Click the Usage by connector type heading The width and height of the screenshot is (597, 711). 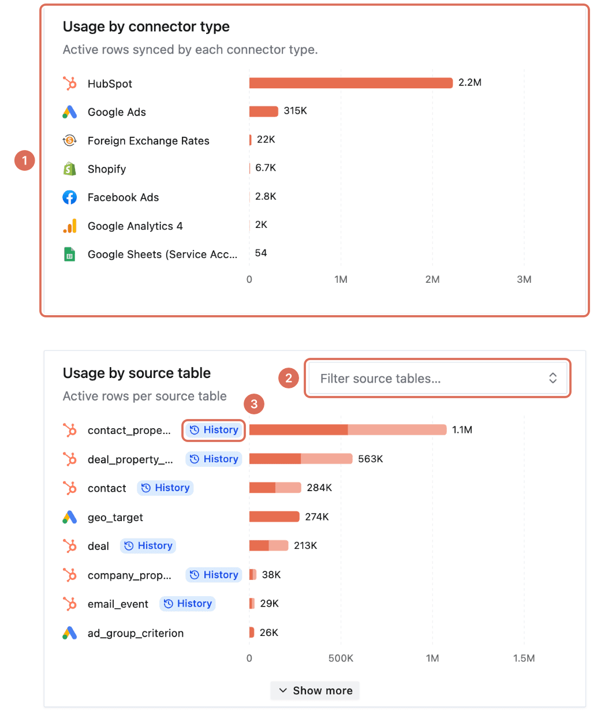pos(146,27)
